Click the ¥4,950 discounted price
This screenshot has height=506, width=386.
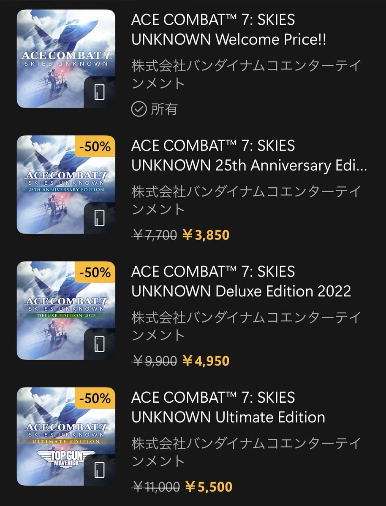pyautogui.click(x=206, y=361)
